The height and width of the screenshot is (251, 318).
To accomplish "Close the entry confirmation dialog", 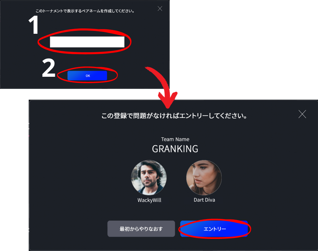I will point(302,114).
